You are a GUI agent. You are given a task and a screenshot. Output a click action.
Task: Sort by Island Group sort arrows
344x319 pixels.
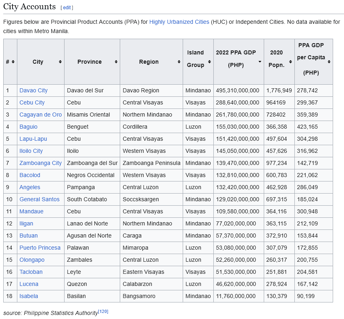tap(210, 62)
